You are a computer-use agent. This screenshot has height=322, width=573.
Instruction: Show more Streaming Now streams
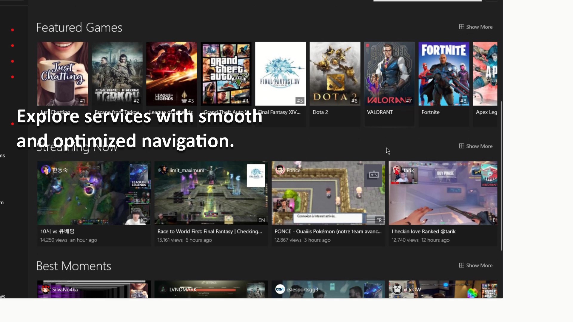[476, 146]
